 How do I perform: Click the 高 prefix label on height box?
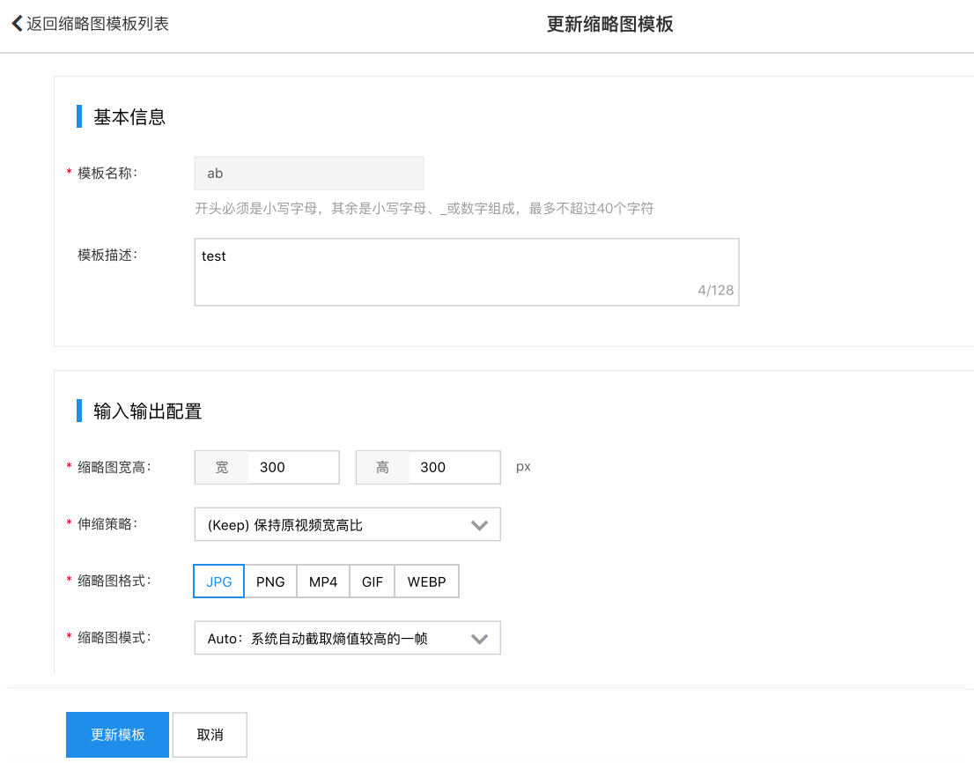click(383, 468)
